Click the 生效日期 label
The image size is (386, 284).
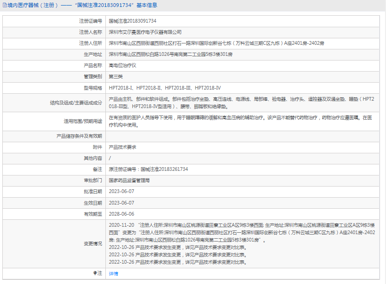(x=93, y=203)
